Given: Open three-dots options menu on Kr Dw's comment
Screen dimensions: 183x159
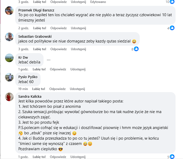Looking at the screenshot, I should [x=49, y=60].
